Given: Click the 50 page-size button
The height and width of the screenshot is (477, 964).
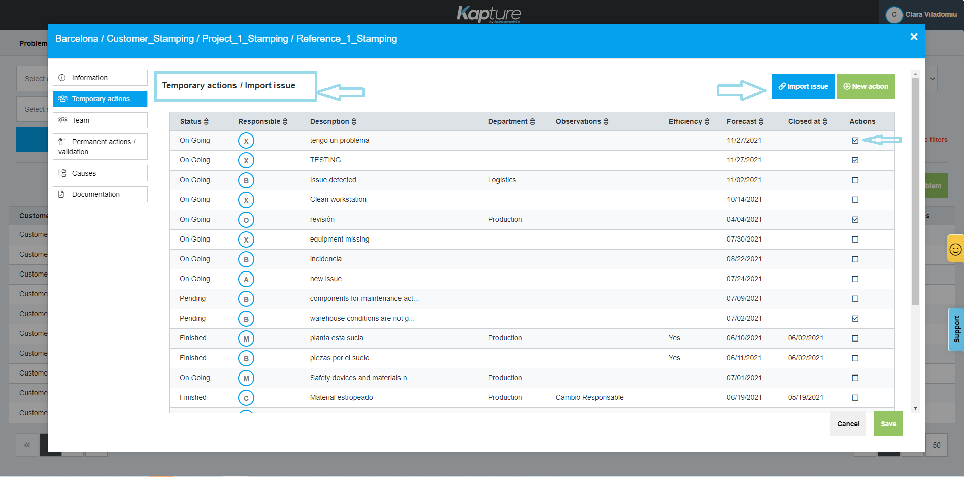Looking at the screenshot, I should click(937, 445).
